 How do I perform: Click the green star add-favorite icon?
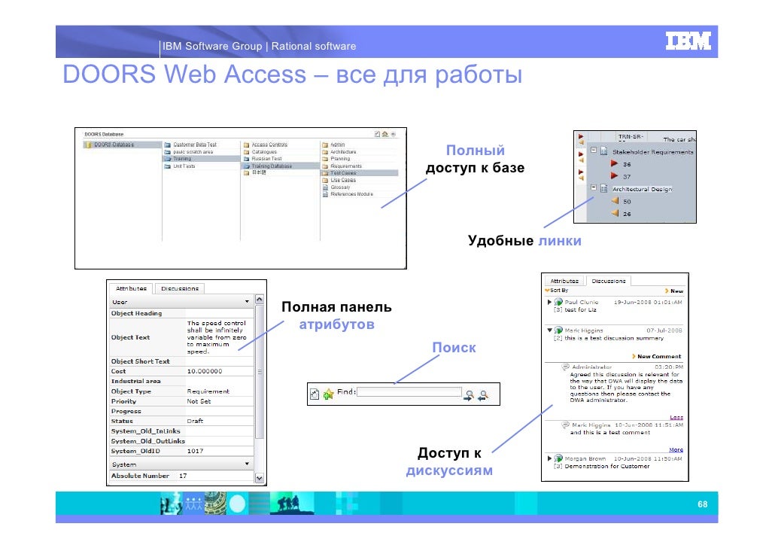[x=328, y=394]
